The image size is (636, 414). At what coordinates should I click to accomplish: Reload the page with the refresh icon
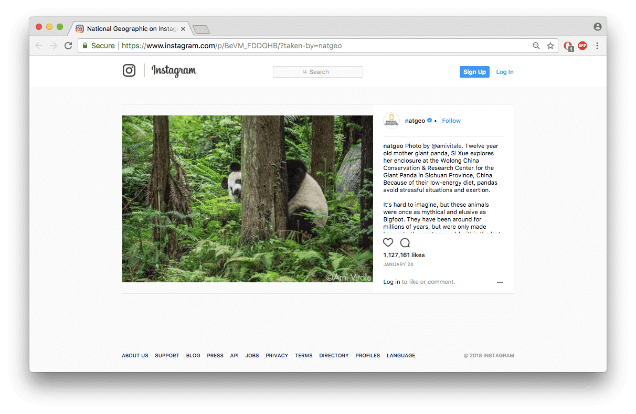tap(68, 46)
